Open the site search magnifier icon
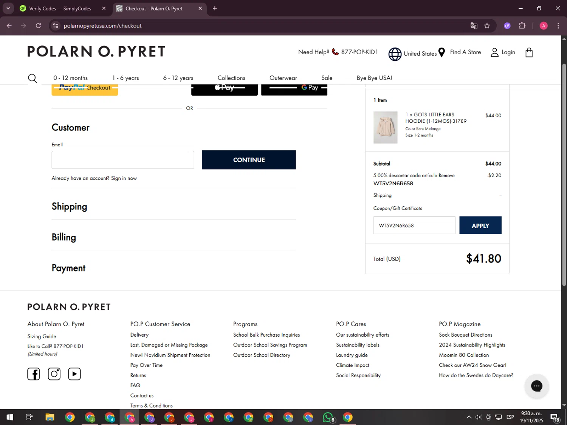 click(33, 78)
